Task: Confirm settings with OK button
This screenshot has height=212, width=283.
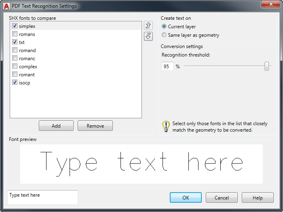Action: pyautogui.click(x=186, y=197)
